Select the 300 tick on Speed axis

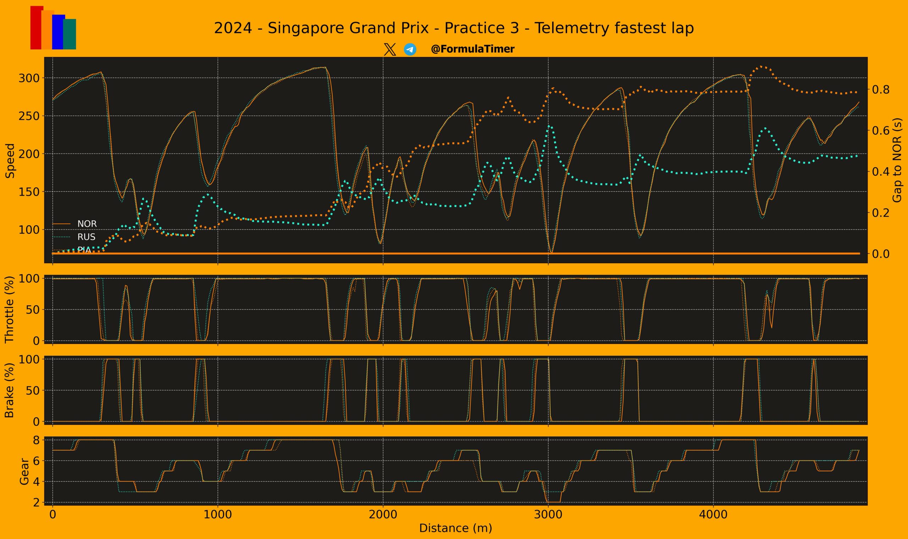pyautogui.click(x=29, y=78)
